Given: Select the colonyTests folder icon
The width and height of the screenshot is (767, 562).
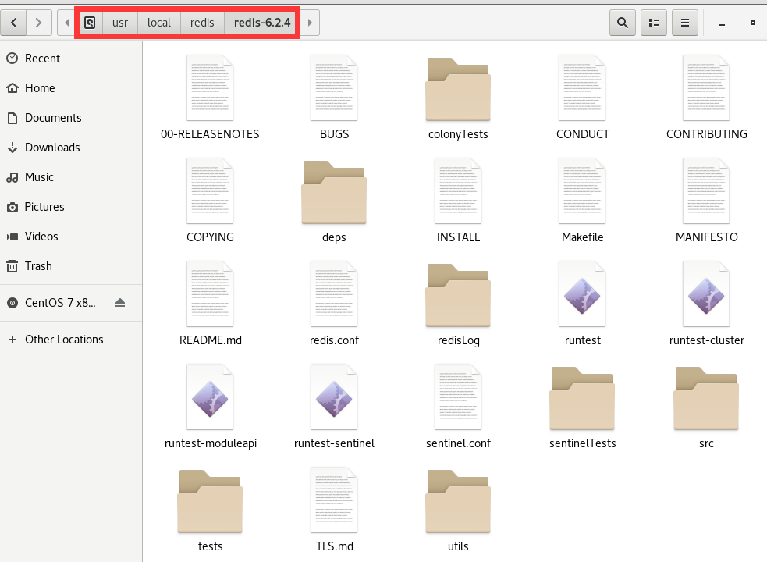Looking at the screenshot, I should coord(458,89).
